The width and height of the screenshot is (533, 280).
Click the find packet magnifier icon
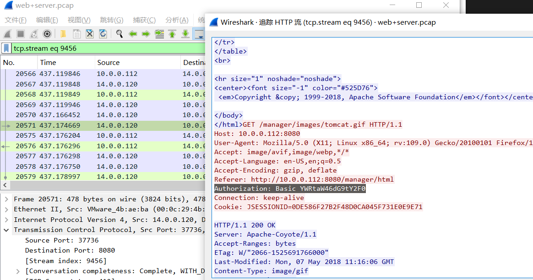(120, 34)
